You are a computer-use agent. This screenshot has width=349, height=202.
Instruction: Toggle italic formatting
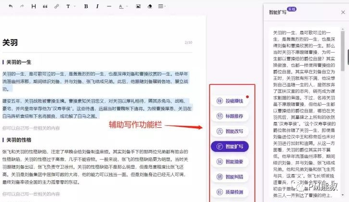pyautogui.click(x=97, y=6)
